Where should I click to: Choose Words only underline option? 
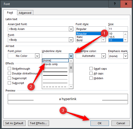pyautogui.click(x=50, y=64)
